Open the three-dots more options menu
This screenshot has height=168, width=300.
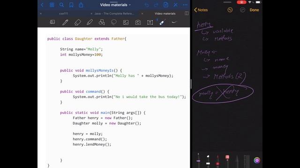coord(185,5)
